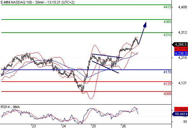Select the red 4,263.86 price tag

tap(181, 49)
